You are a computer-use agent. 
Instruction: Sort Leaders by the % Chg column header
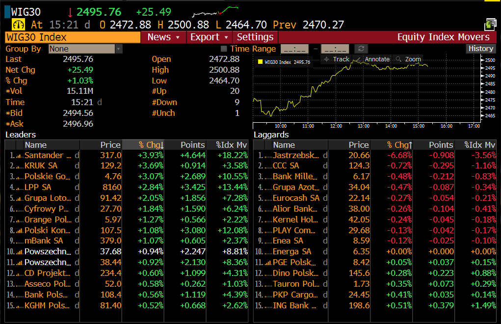click(x=143, y=145)
